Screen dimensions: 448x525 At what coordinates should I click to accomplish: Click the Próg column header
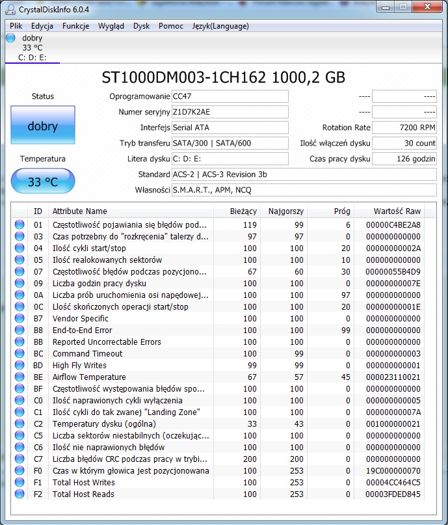(x=330, y=211)
